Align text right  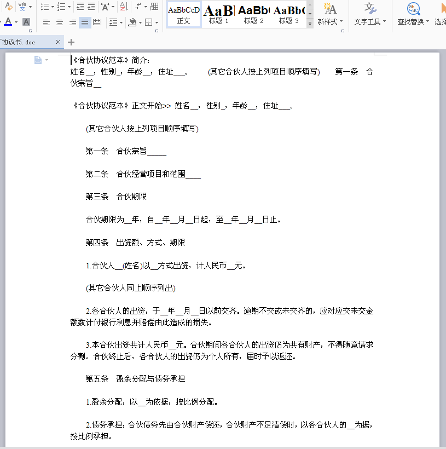[x=73, y=22]
